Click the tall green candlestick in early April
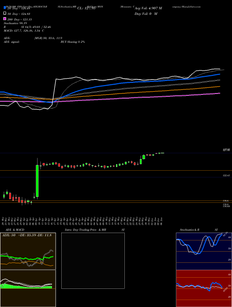Viewport: 232px width, 307px height. tap(37, 181)
